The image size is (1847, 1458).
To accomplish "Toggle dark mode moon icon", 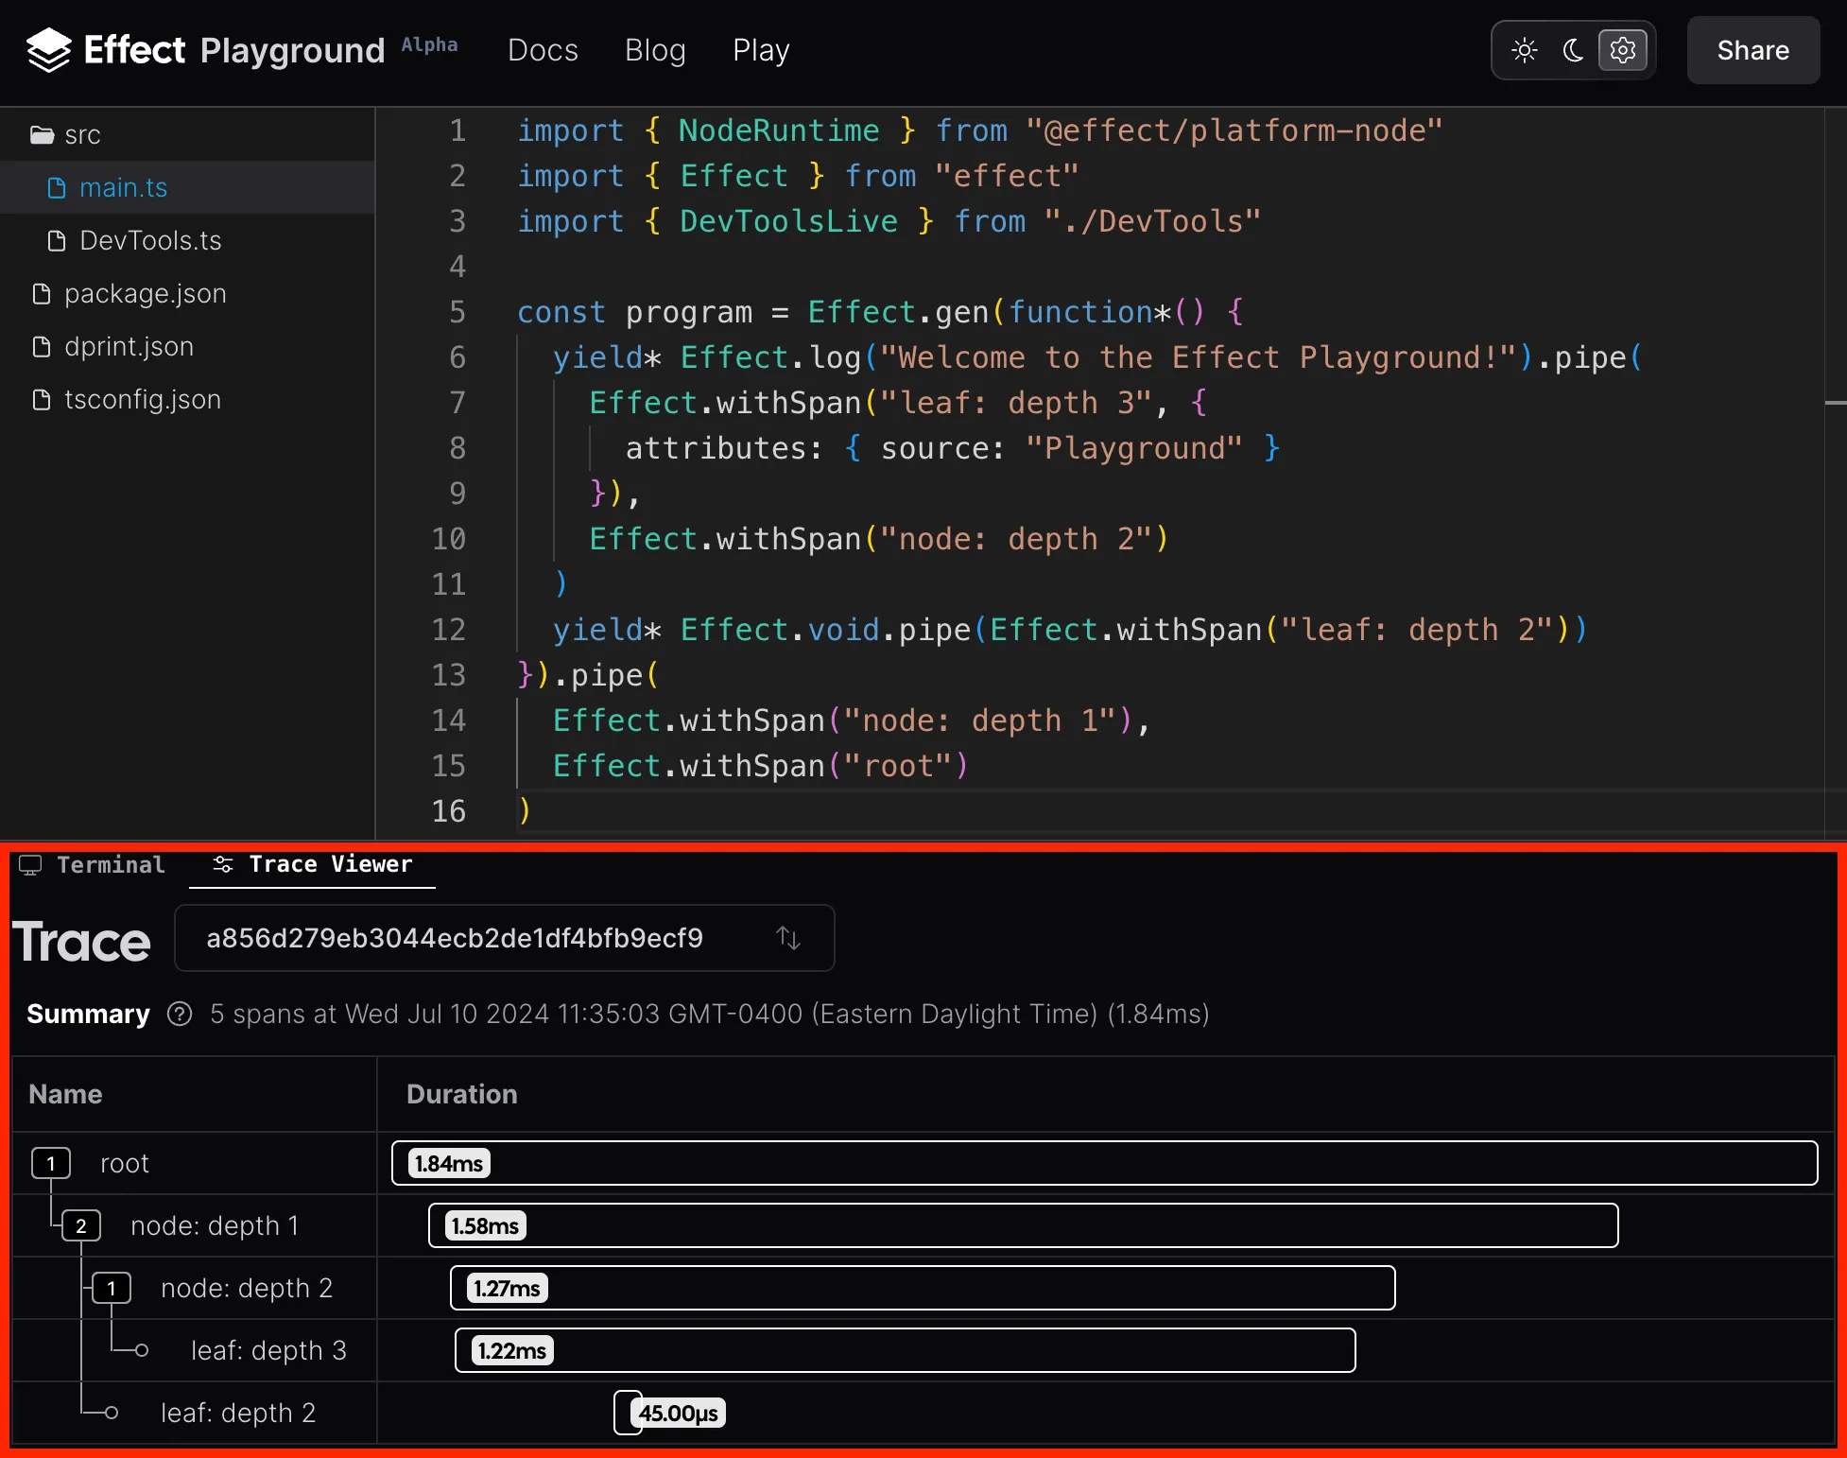I will [x=1574, y=48].
